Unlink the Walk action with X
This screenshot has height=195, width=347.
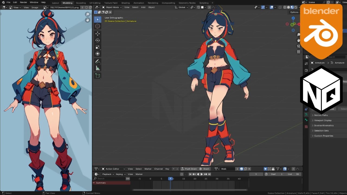[249, 169]
